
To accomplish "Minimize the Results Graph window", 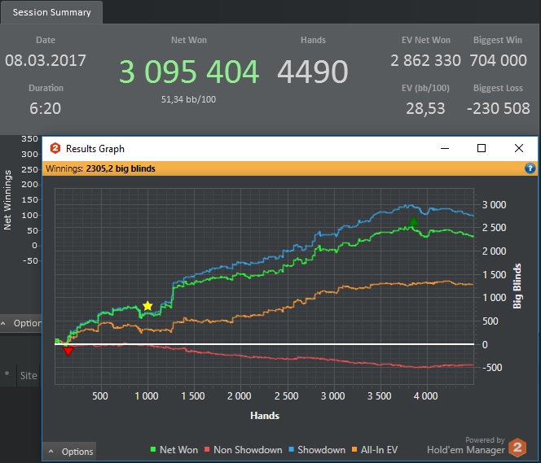I will point(445,148).
